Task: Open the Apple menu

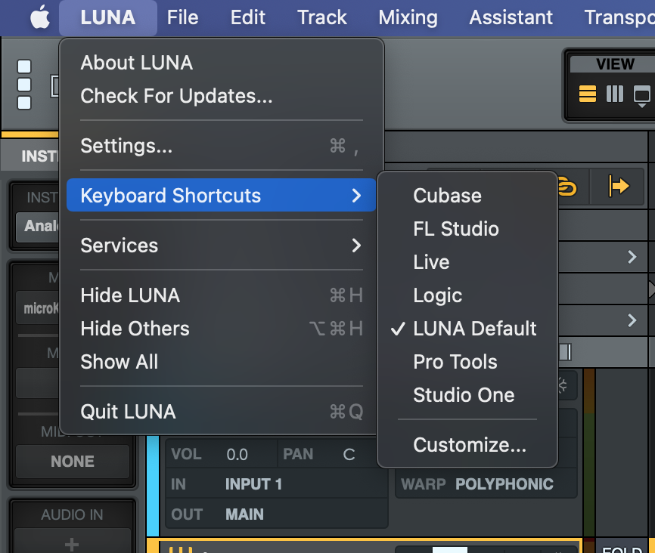Action: point(39,17)
